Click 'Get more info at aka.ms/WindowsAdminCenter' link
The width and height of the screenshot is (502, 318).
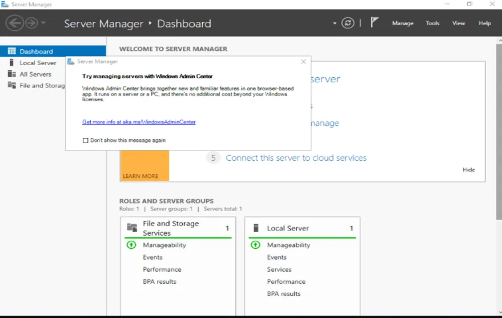tap(139, 122)
